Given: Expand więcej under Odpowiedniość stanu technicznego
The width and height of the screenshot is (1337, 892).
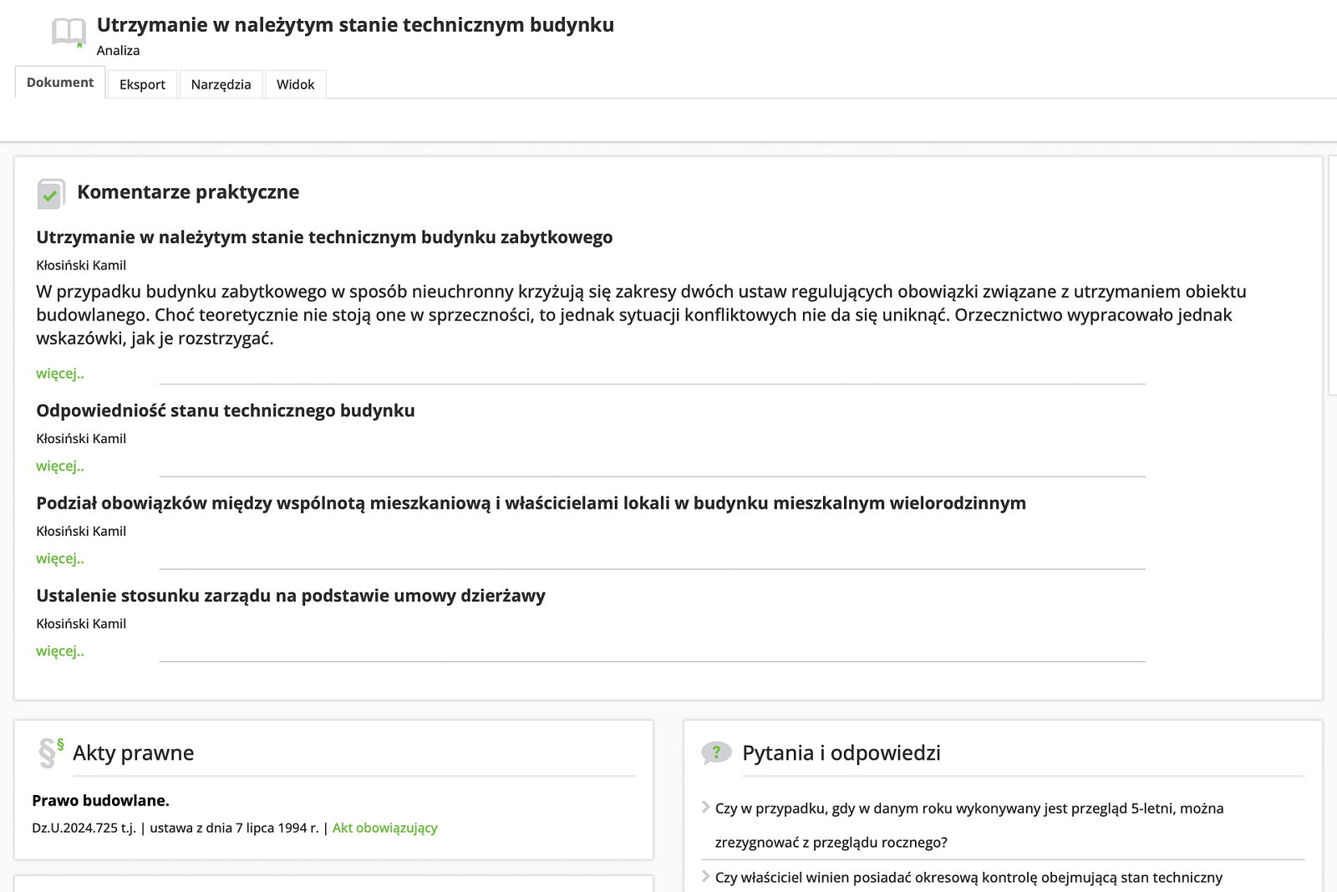Looking at the screenshot, I should pos(60,466).
